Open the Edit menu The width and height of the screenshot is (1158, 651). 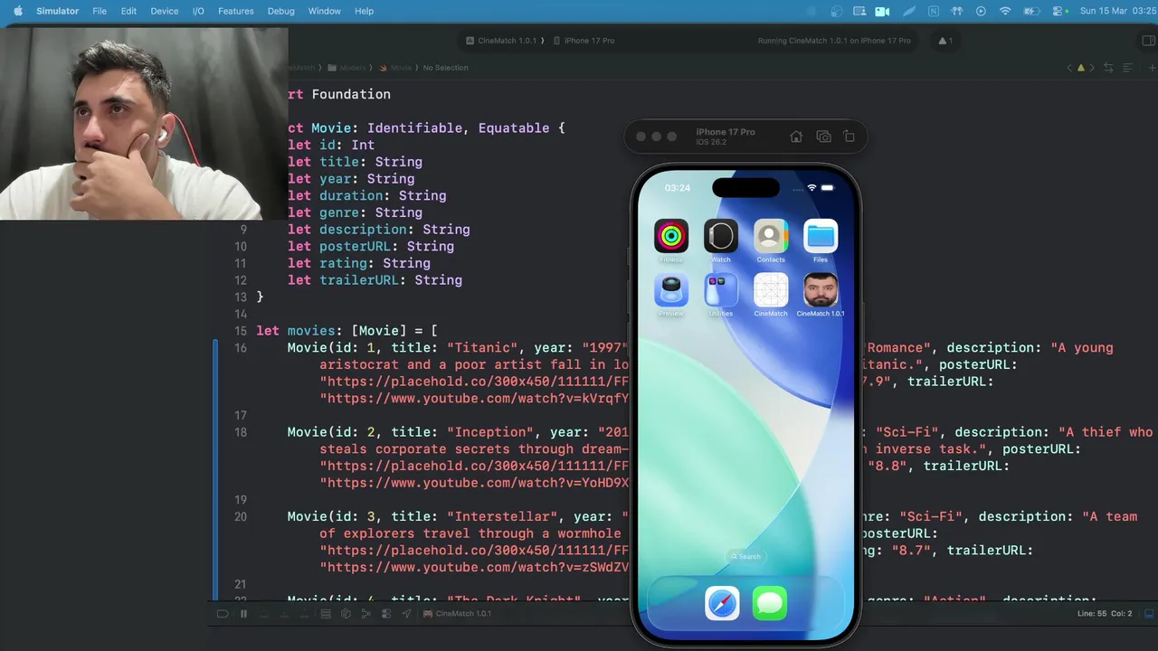point(128,11)
